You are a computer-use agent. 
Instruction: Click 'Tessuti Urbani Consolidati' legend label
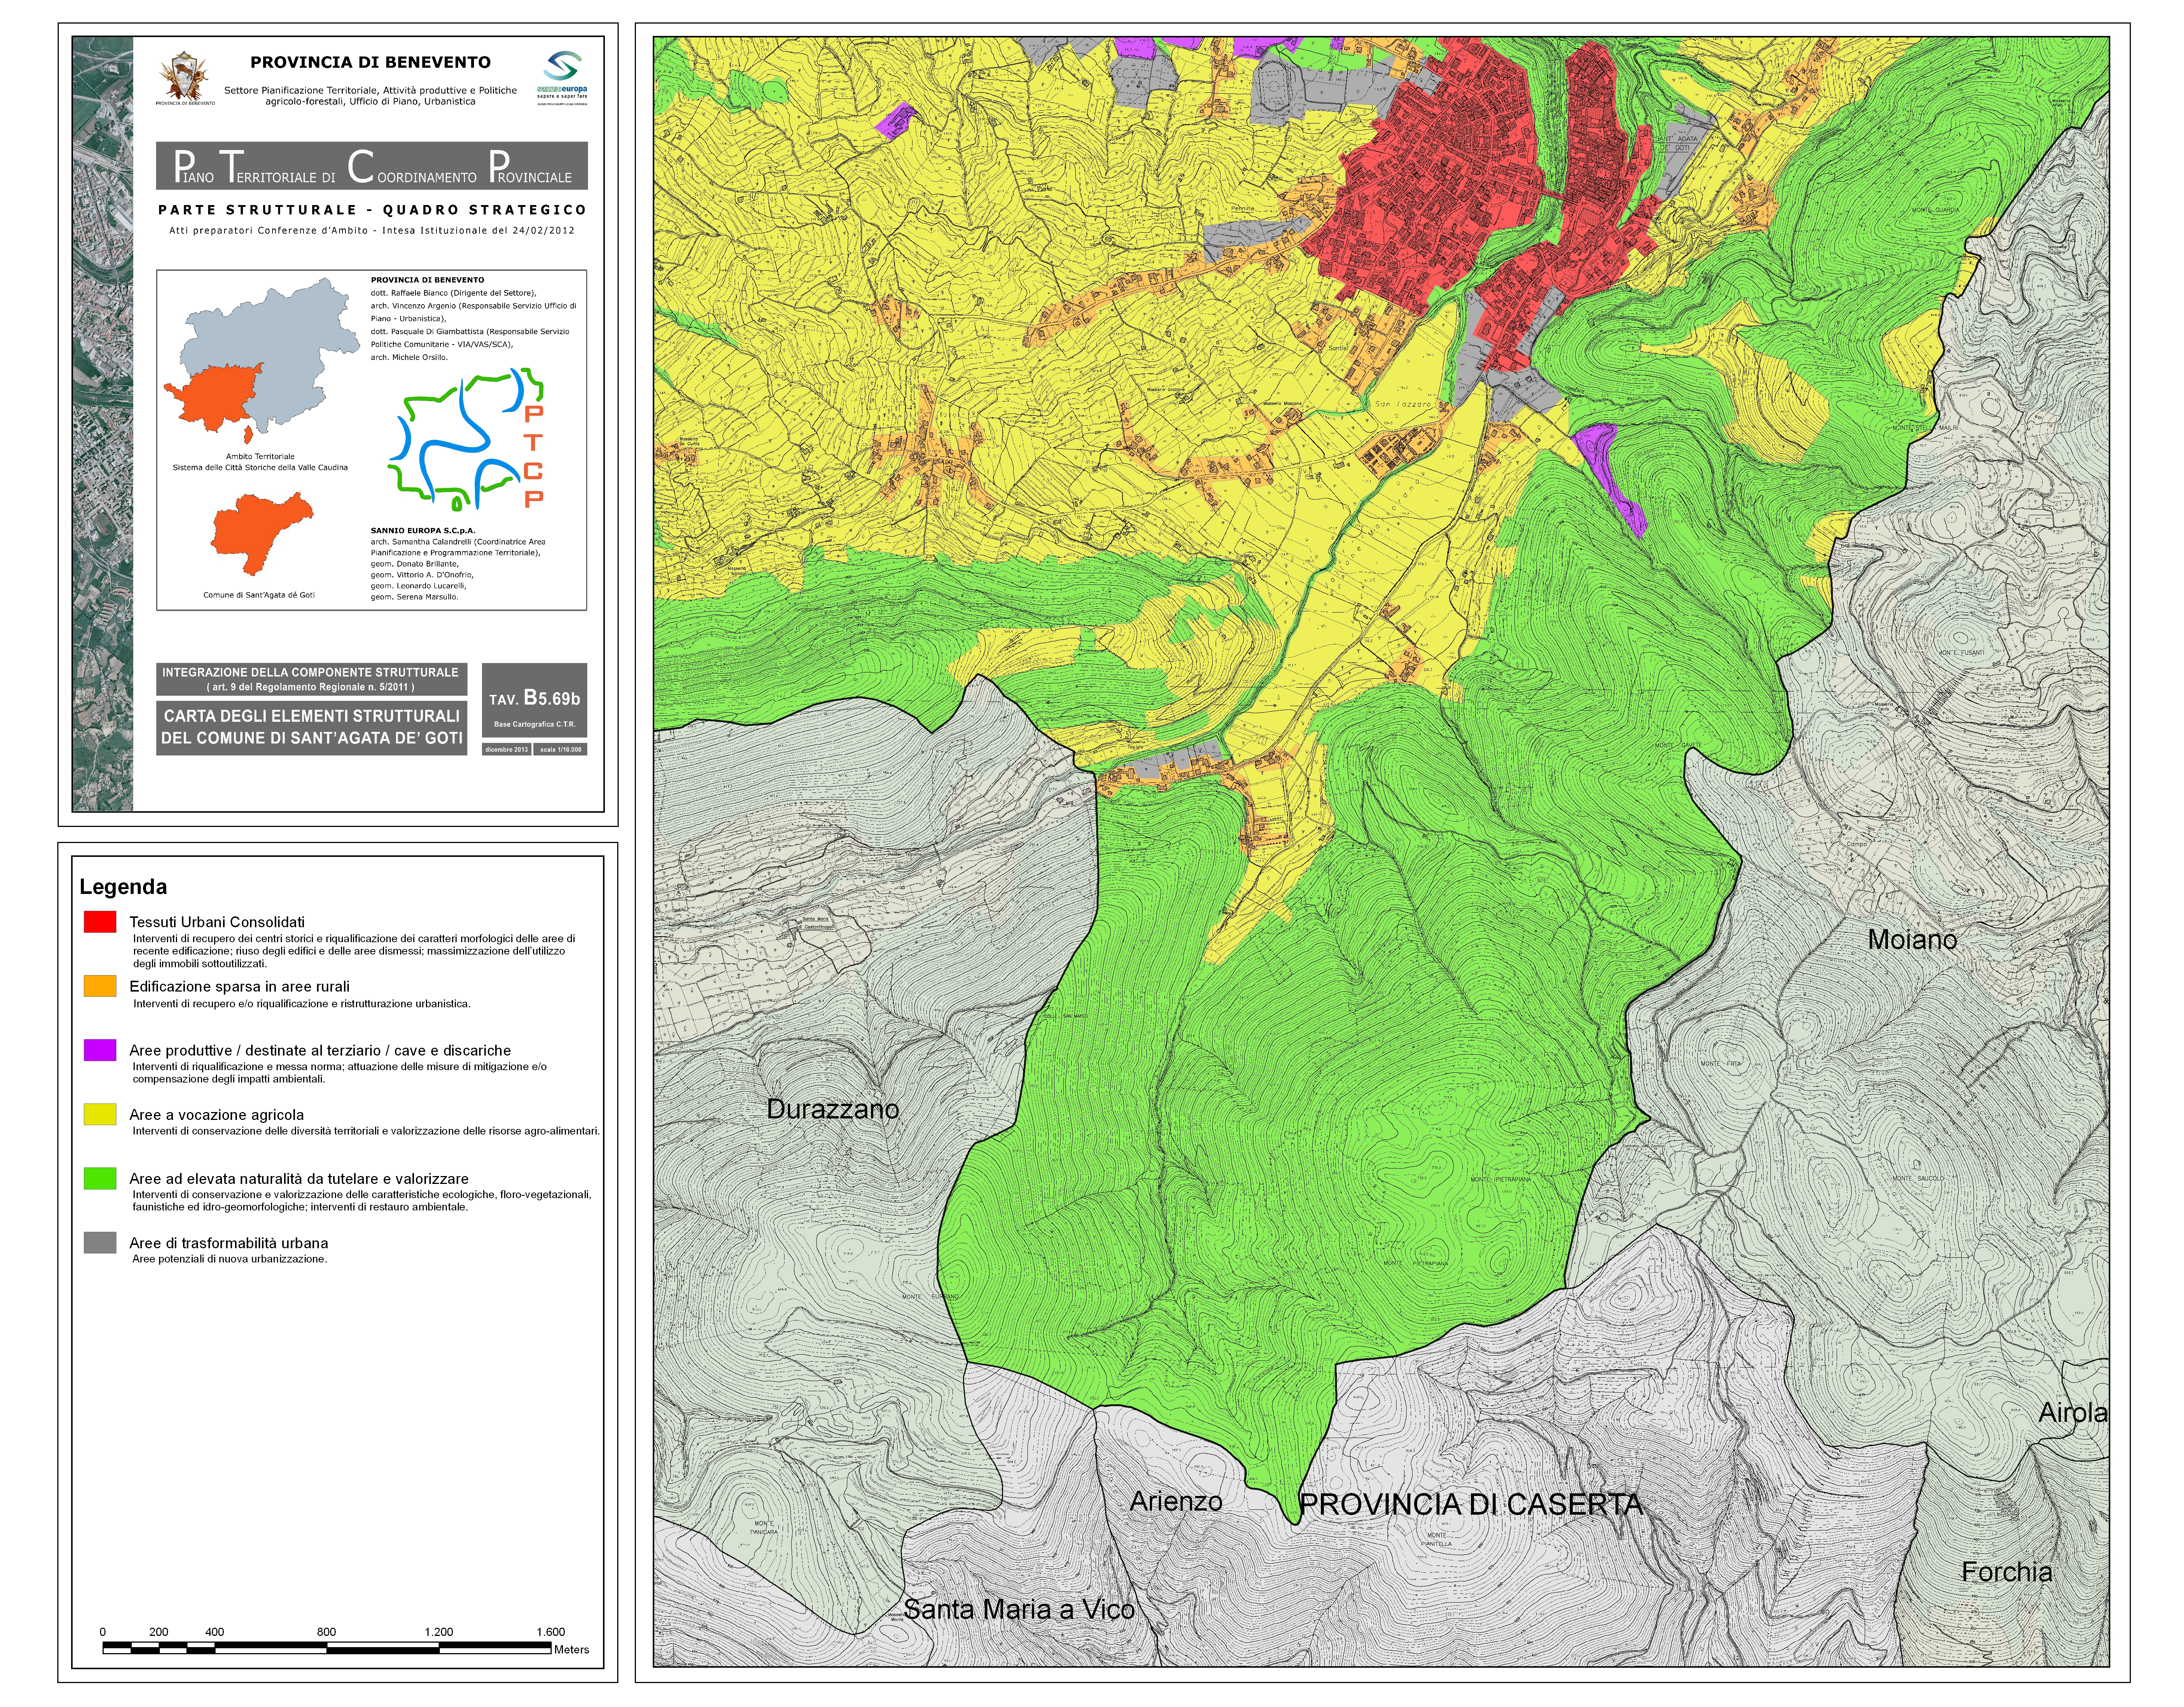(x=217, y=922)
